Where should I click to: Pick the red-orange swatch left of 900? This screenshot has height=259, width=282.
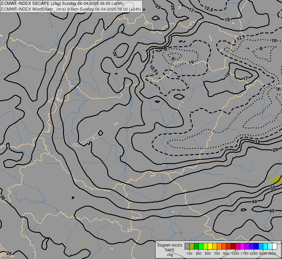pyautogui.click(x=224, y=246)
